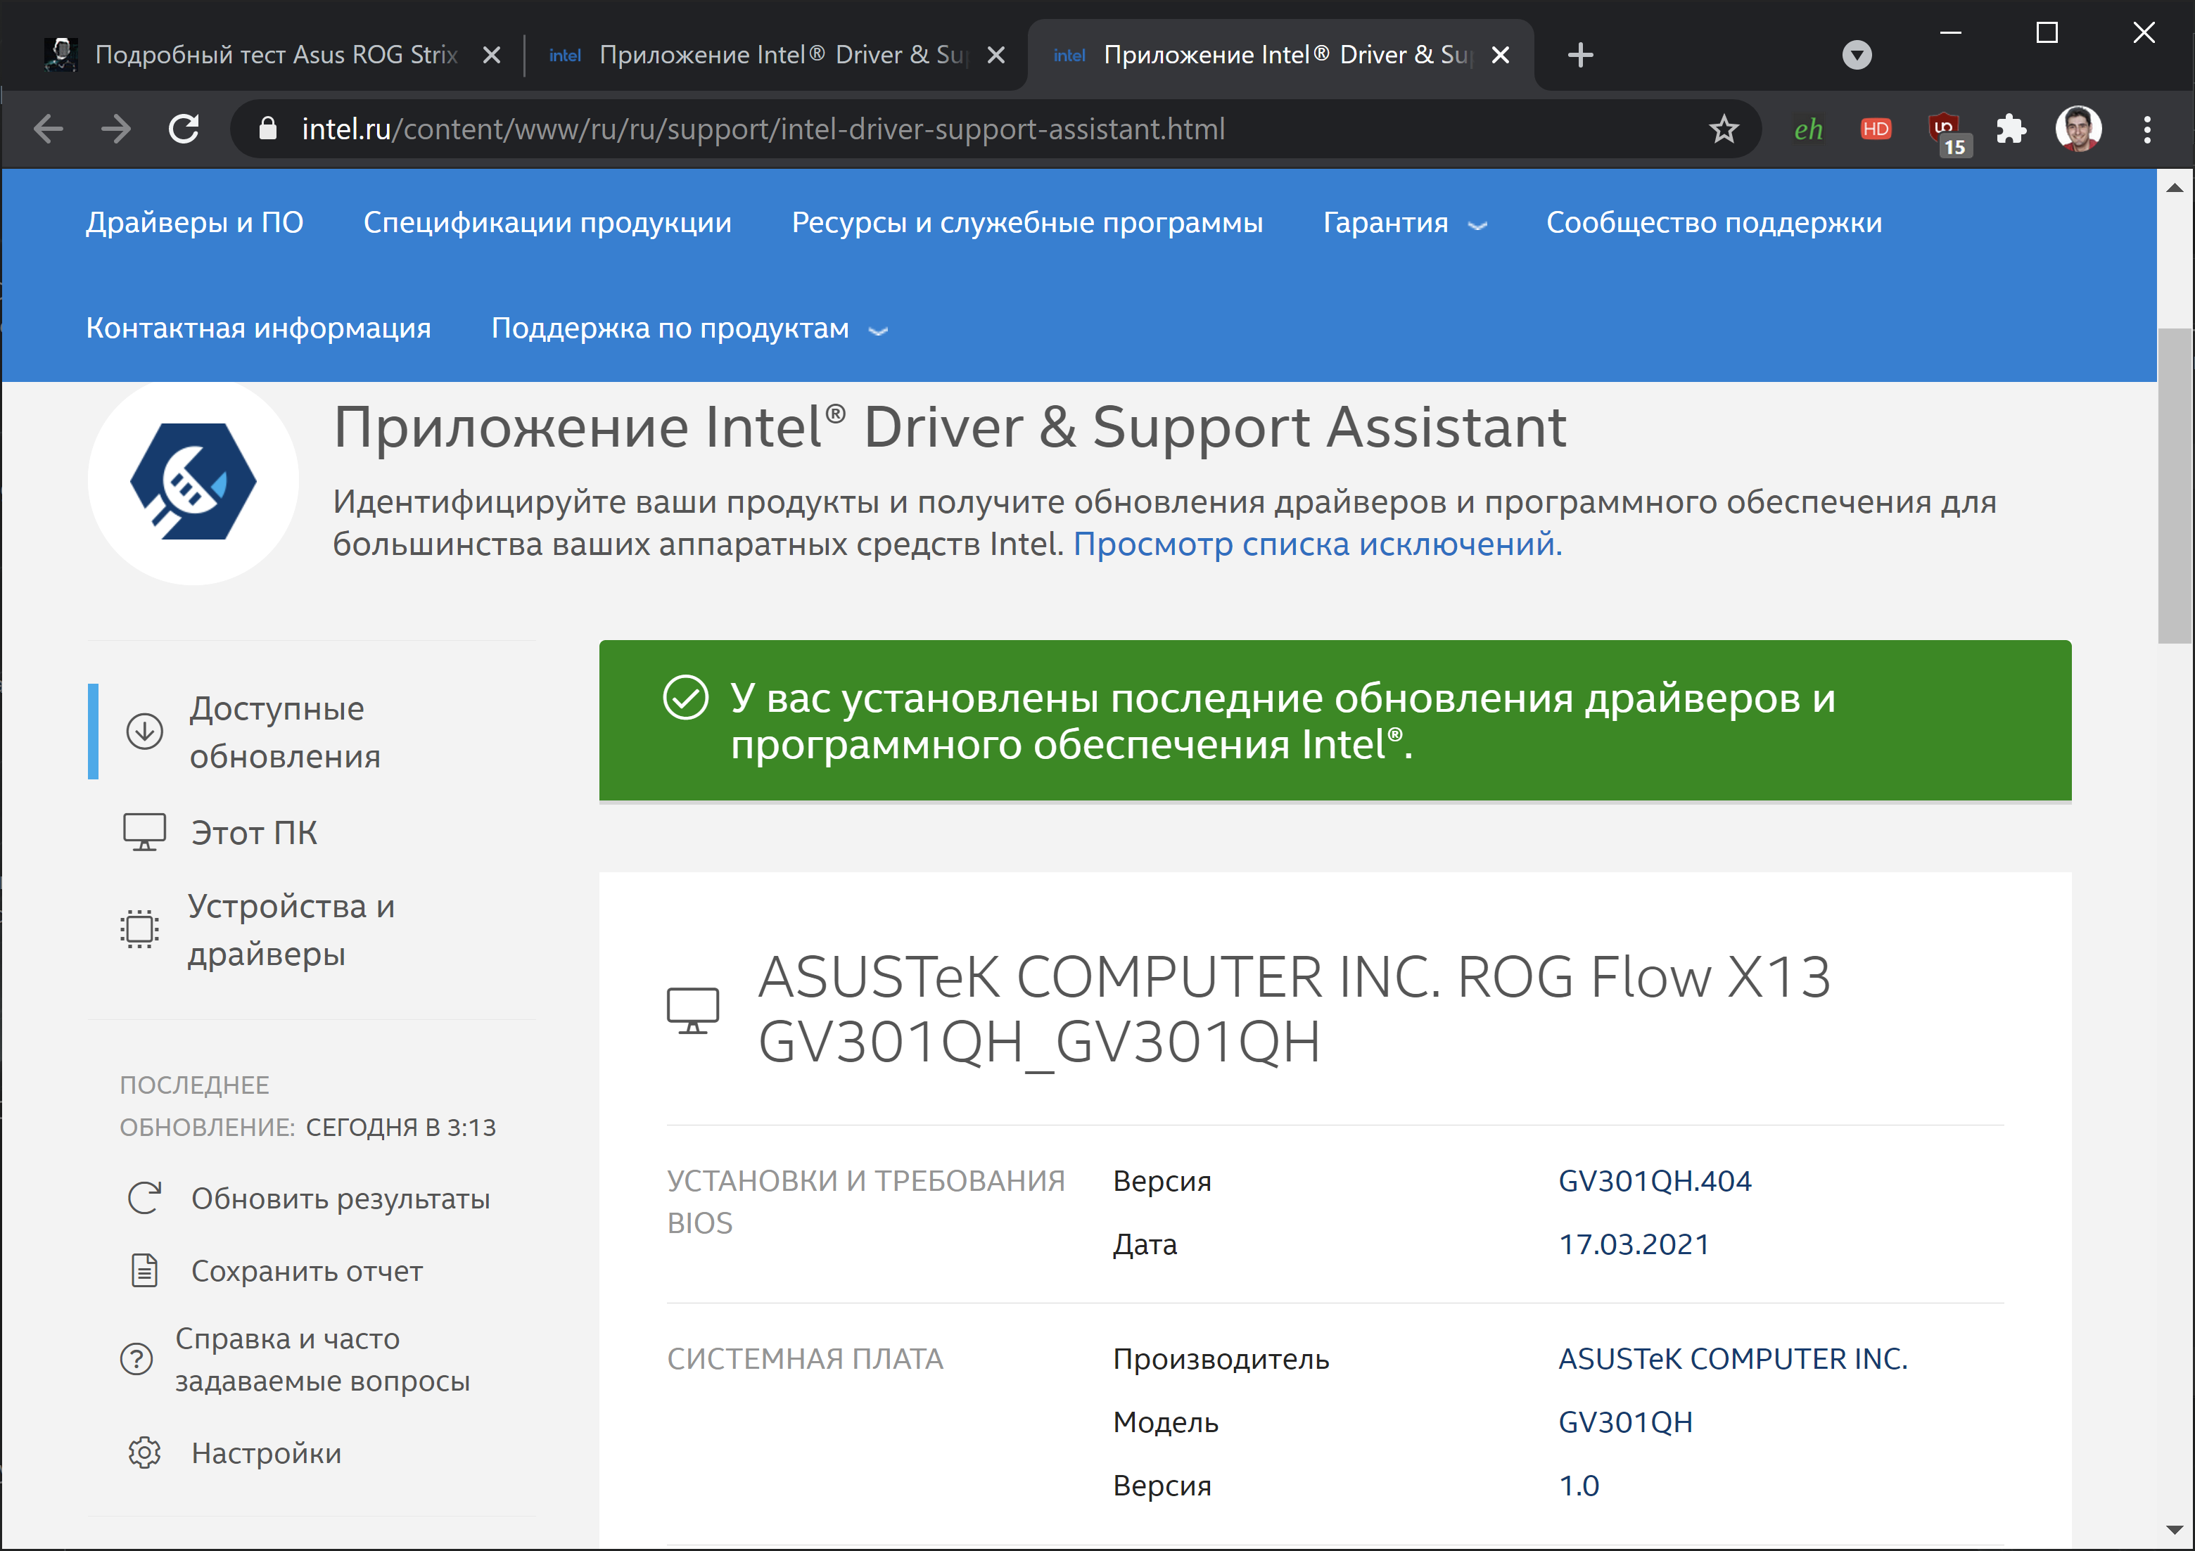2195x1551 pixels.
Task: Open the green 'eh' extension
Action: click(x=1808, y=129)
